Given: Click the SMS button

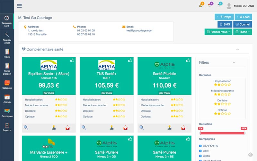Looking at the screenshot, I should pyautogui.click(x=225, y=24).
